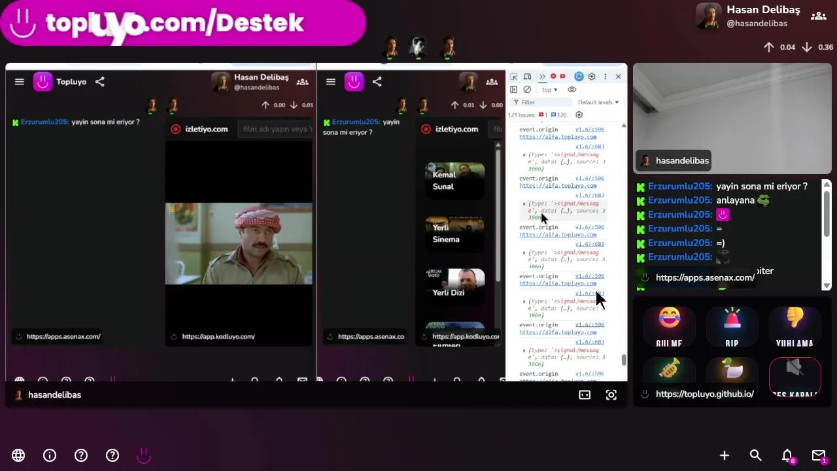Open the apps.asenax.com chip in left pane

[x=58, y=336]
